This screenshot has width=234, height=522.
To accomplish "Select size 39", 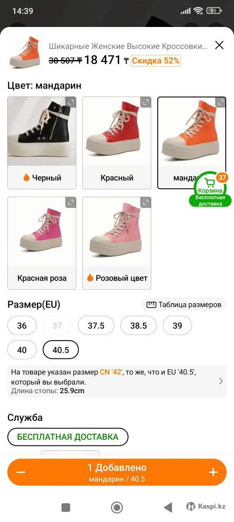I will (177, 325).
